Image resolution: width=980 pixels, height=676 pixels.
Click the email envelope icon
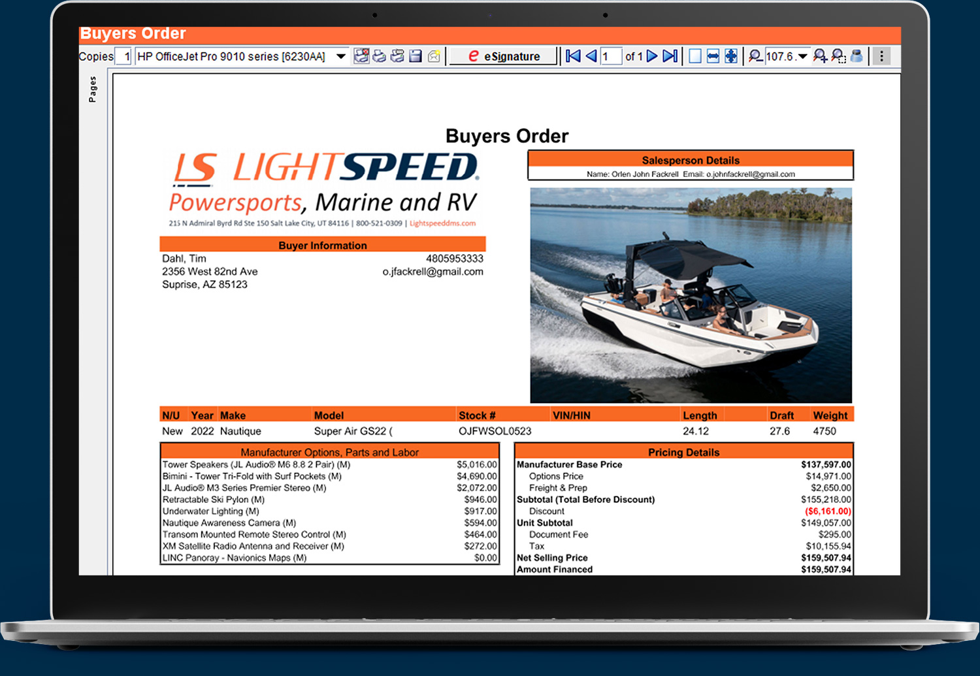click(434, 56)
